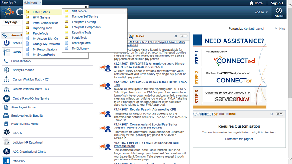The width and height of the screenshot is (292, 164).
Task: Click the Employee Health Benefits people icon
Action: (x=6, y=115)
